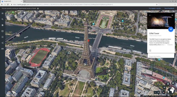This screenshot has height=97, width=177.
Task: Open Voyager ship's wheel icon
Action: pyautogui.click(x=3, y=25)
